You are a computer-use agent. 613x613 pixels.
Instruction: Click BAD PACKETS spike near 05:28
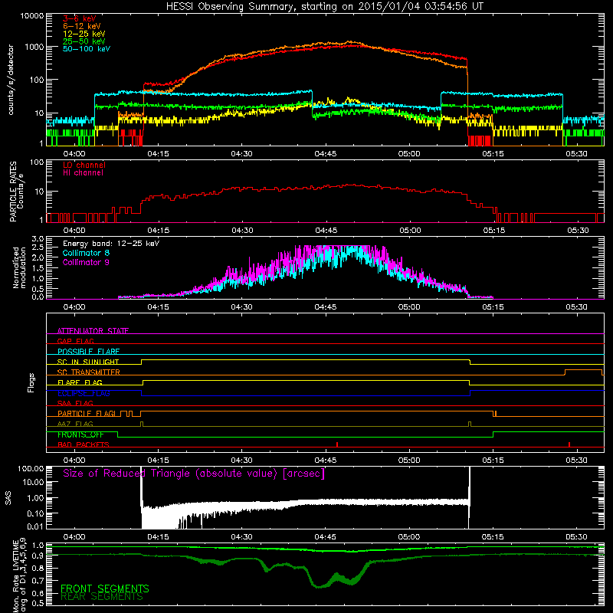[x=569, y=444]
